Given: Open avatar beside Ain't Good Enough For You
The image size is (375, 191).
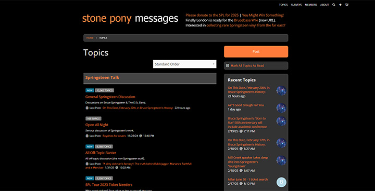Looking at the screenshot, I should [281, 108].
